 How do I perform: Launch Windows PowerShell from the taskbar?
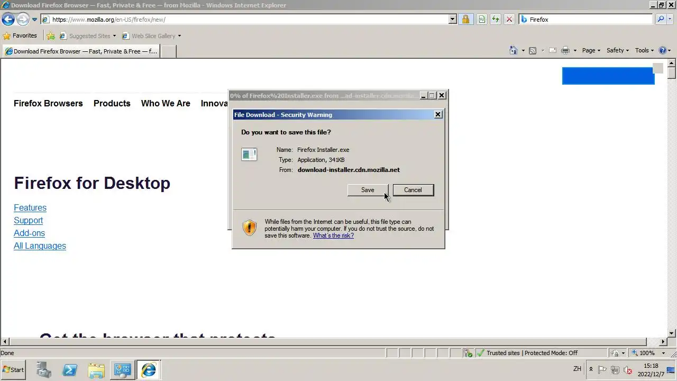coord(70,370)
